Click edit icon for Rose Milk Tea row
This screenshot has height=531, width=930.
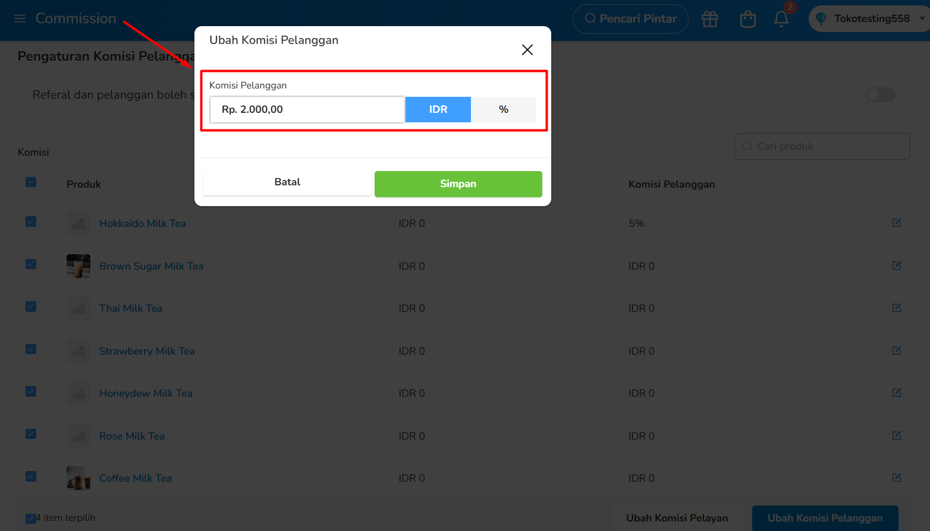(897, 435)
